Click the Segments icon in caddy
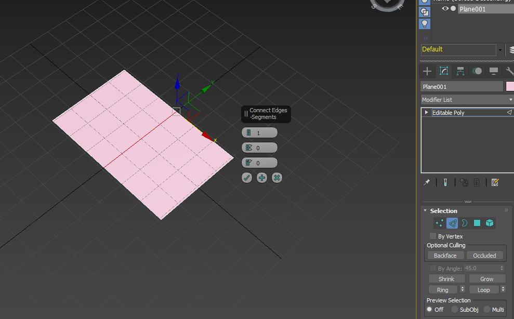The height and width of the screenshot is (319, 514). click(x=249, y=132)
